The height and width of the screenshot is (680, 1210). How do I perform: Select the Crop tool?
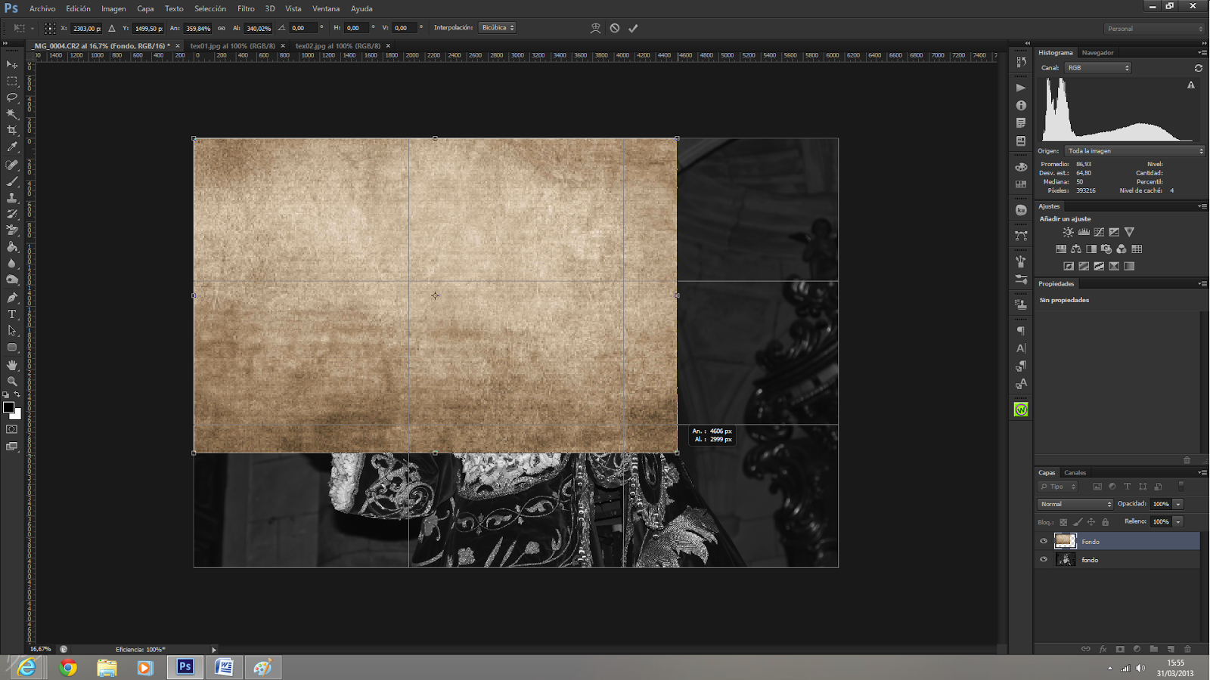tap(12, 131)
